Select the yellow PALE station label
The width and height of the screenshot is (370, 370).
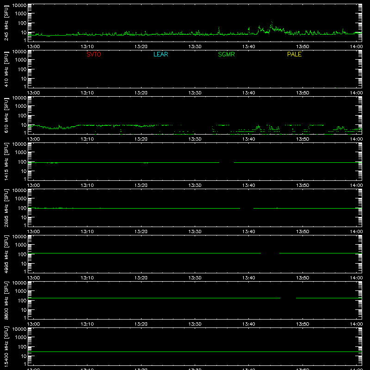click(294, 54)
